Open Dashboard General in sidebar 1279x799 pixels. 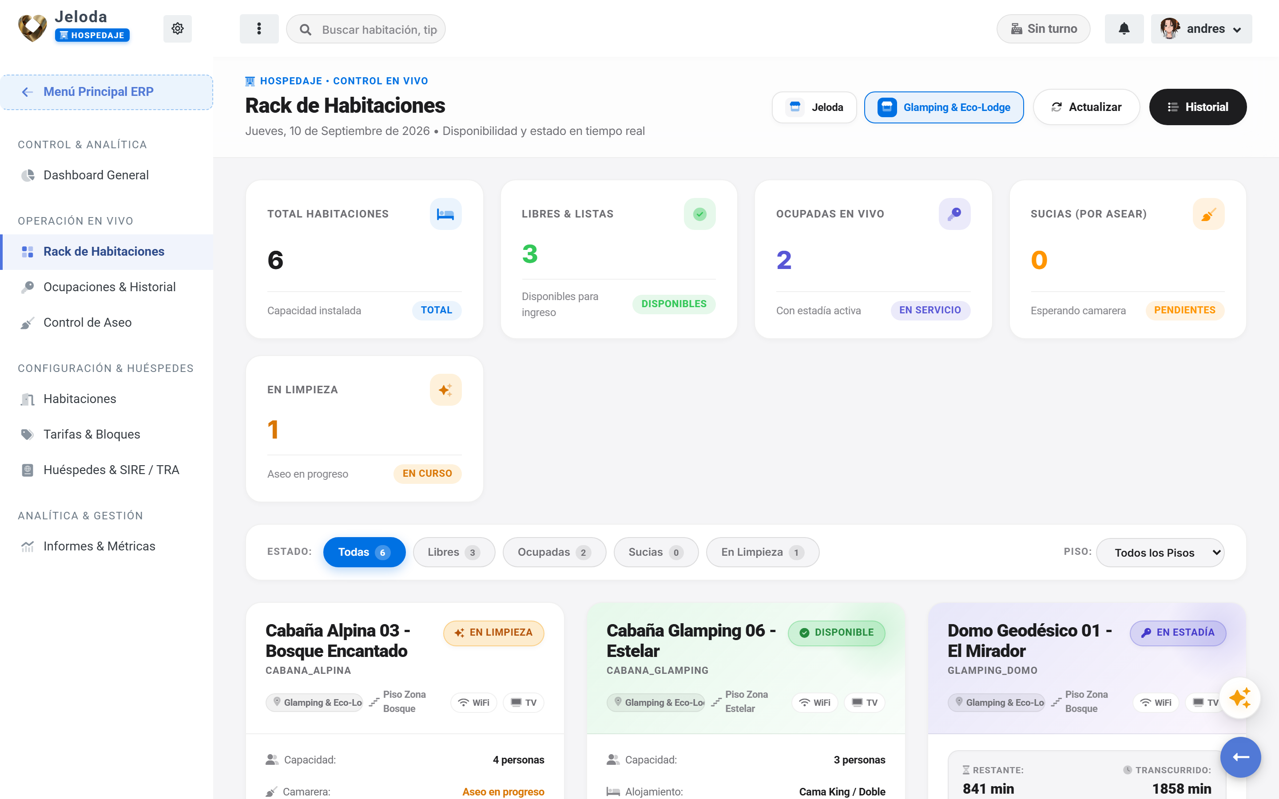(x=107, y=175)
